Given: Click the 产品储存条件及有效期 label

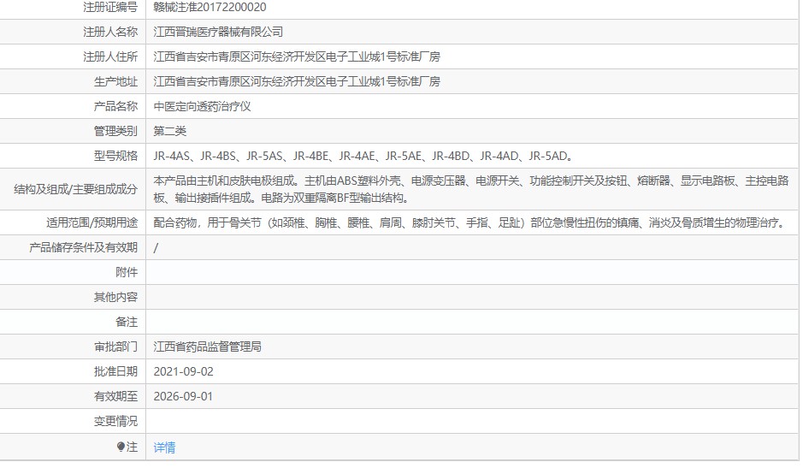Looking at the screenshot, I should pos(84,247).
